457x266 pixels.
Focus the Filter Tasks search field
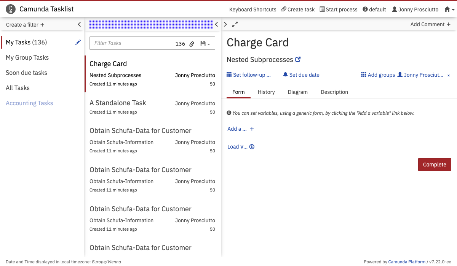tap(131, 43)
